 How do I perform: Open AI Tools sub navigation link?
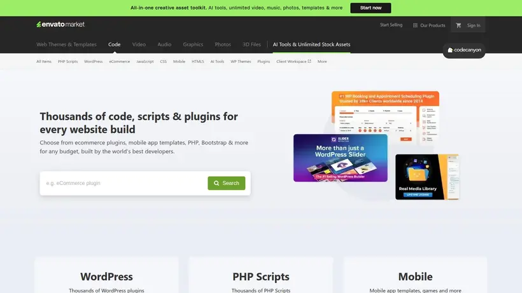(x=217, y=62)
